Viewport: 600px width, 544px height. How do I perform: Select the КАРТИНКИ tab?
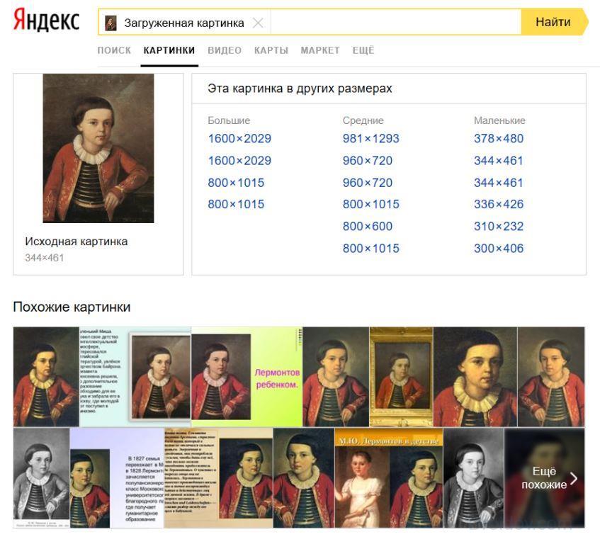(169, 50)
